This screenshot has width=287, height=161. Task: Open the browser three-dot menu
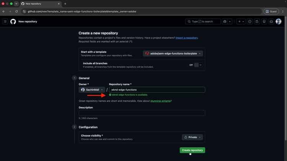(283, 11)
